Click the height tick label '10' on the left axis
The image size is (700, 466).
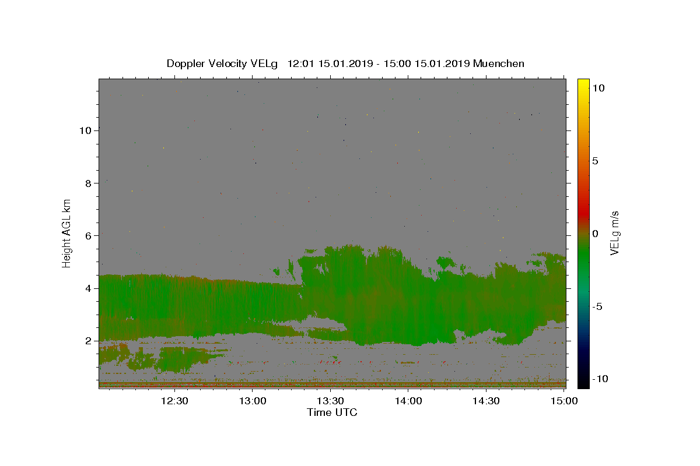[x=86, y=130]
